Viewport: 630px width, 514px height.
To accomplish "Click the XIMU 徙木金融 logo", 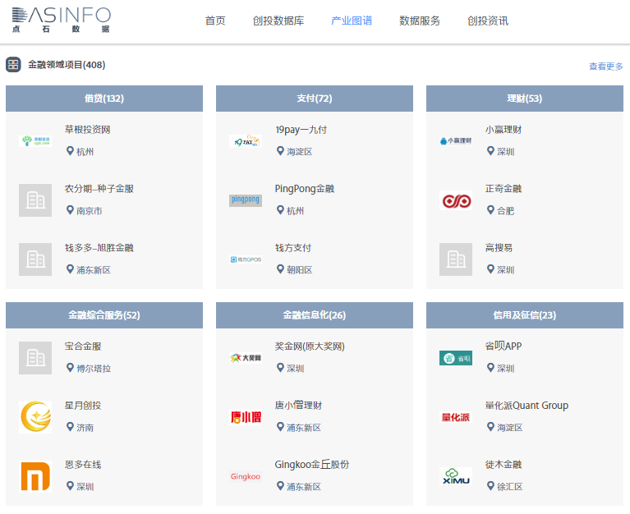I will coord(456,476).
